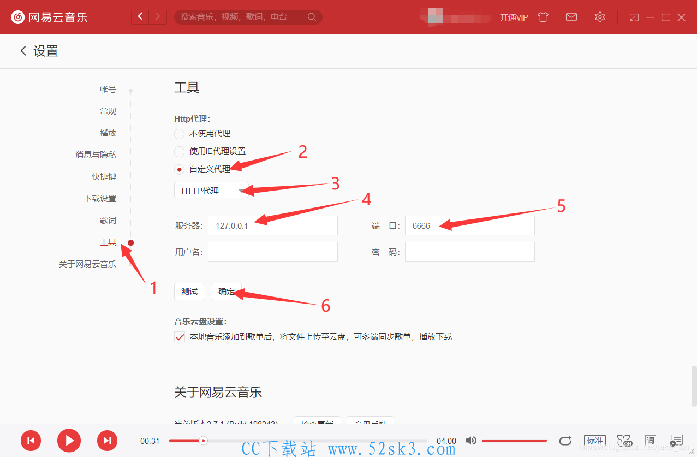The height and width of the screenshot is (457, 697).
Task: Go to 常规 settings section
Action: click(108, 111)
